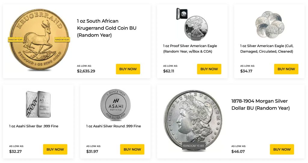
Task: Open the 1878-1904 Morgan Silver Dollar title
Action: [x=260, y=105]
